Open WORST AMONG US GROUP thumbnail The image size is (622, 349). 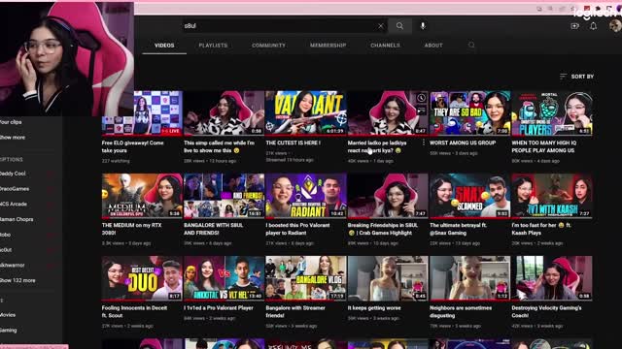click(470, 113)
